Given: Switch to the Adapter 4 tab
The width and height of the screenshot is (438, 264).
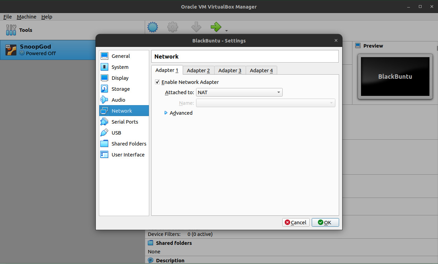Looking at the screenshot, I should tap(261, 71).
